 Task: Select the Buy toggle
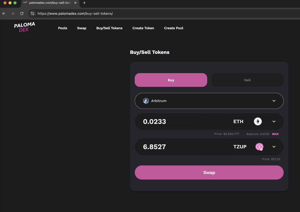(171, 80)
